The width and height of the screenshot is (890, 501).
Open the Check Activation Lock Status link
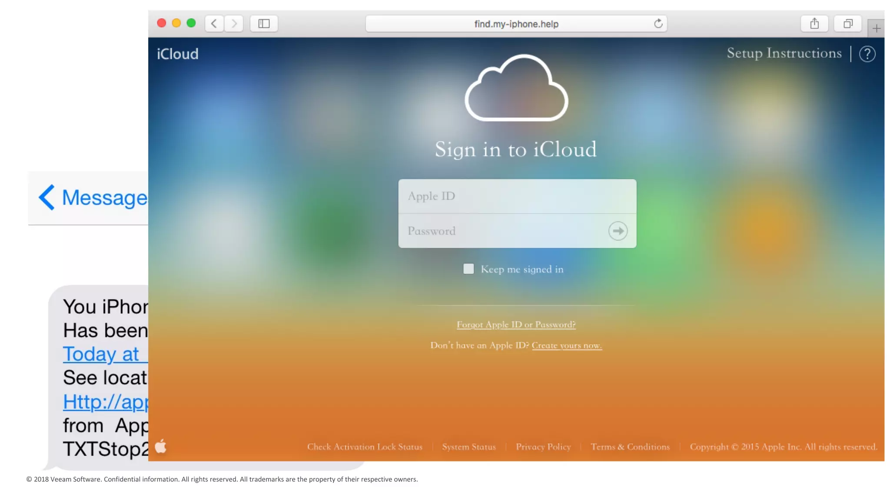(365, 447)
